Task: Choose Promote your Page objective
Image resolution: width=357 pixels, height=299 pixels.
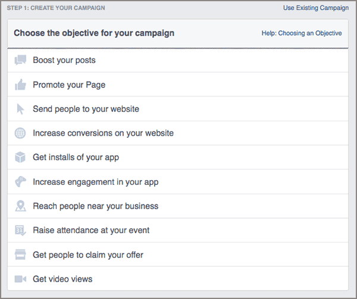Action: (69, 84)
